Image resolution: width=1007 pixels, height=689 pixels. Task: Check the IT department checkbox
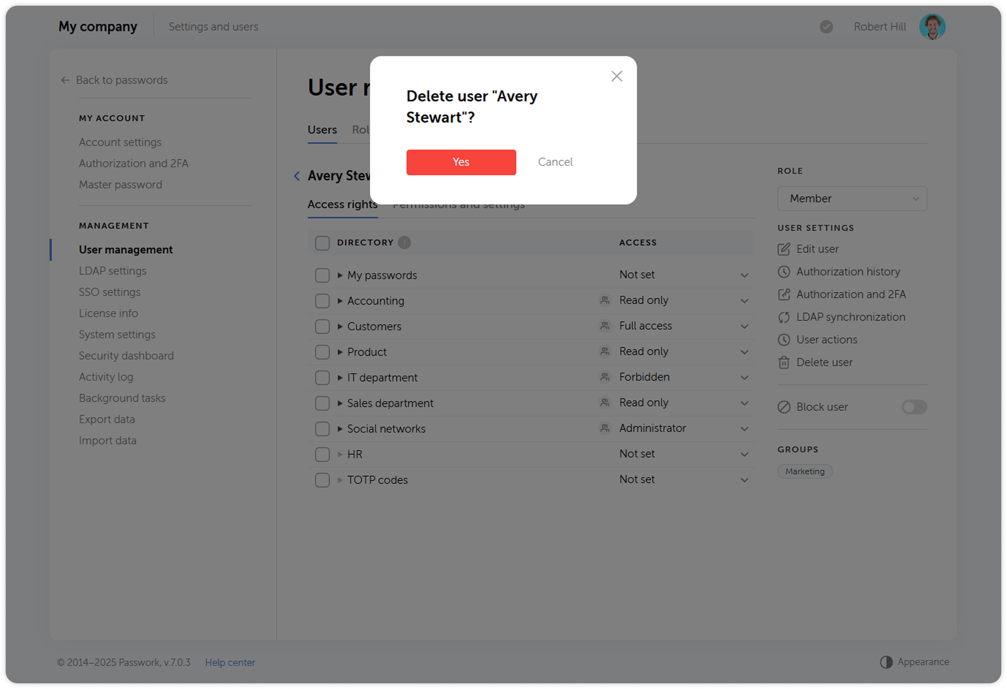click(322, 378)
